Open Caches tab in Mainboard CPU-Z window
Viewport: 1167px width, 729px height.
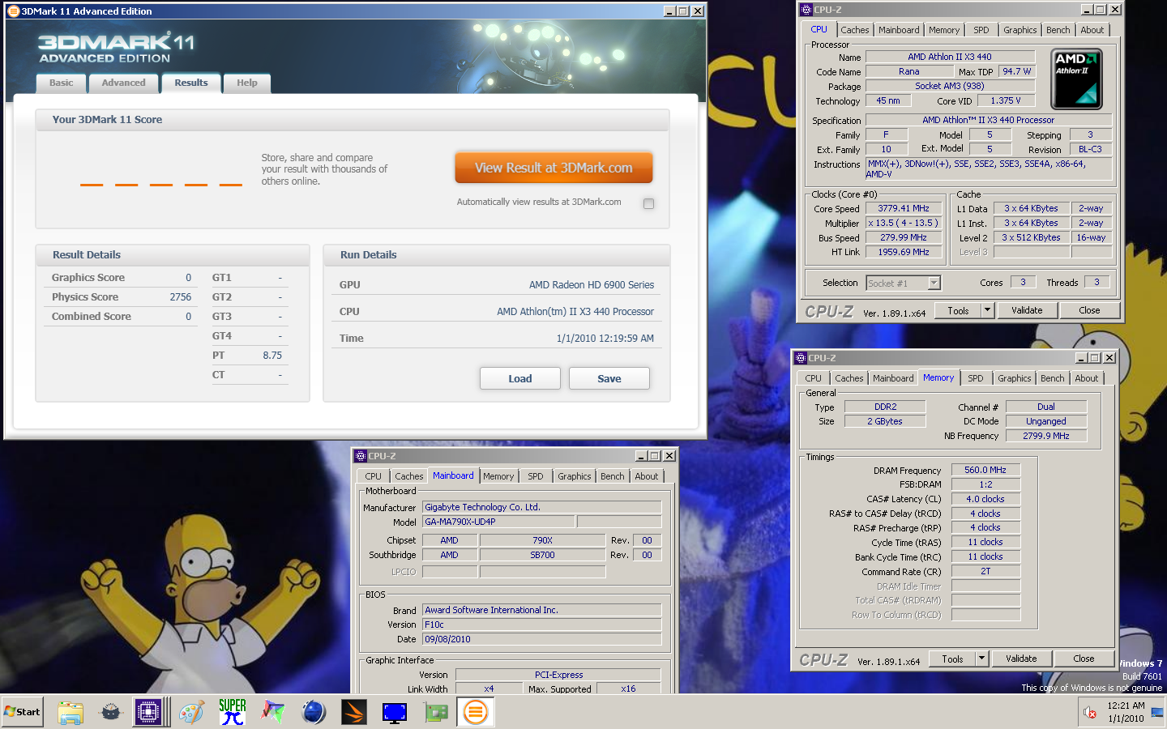coord(408,476)
